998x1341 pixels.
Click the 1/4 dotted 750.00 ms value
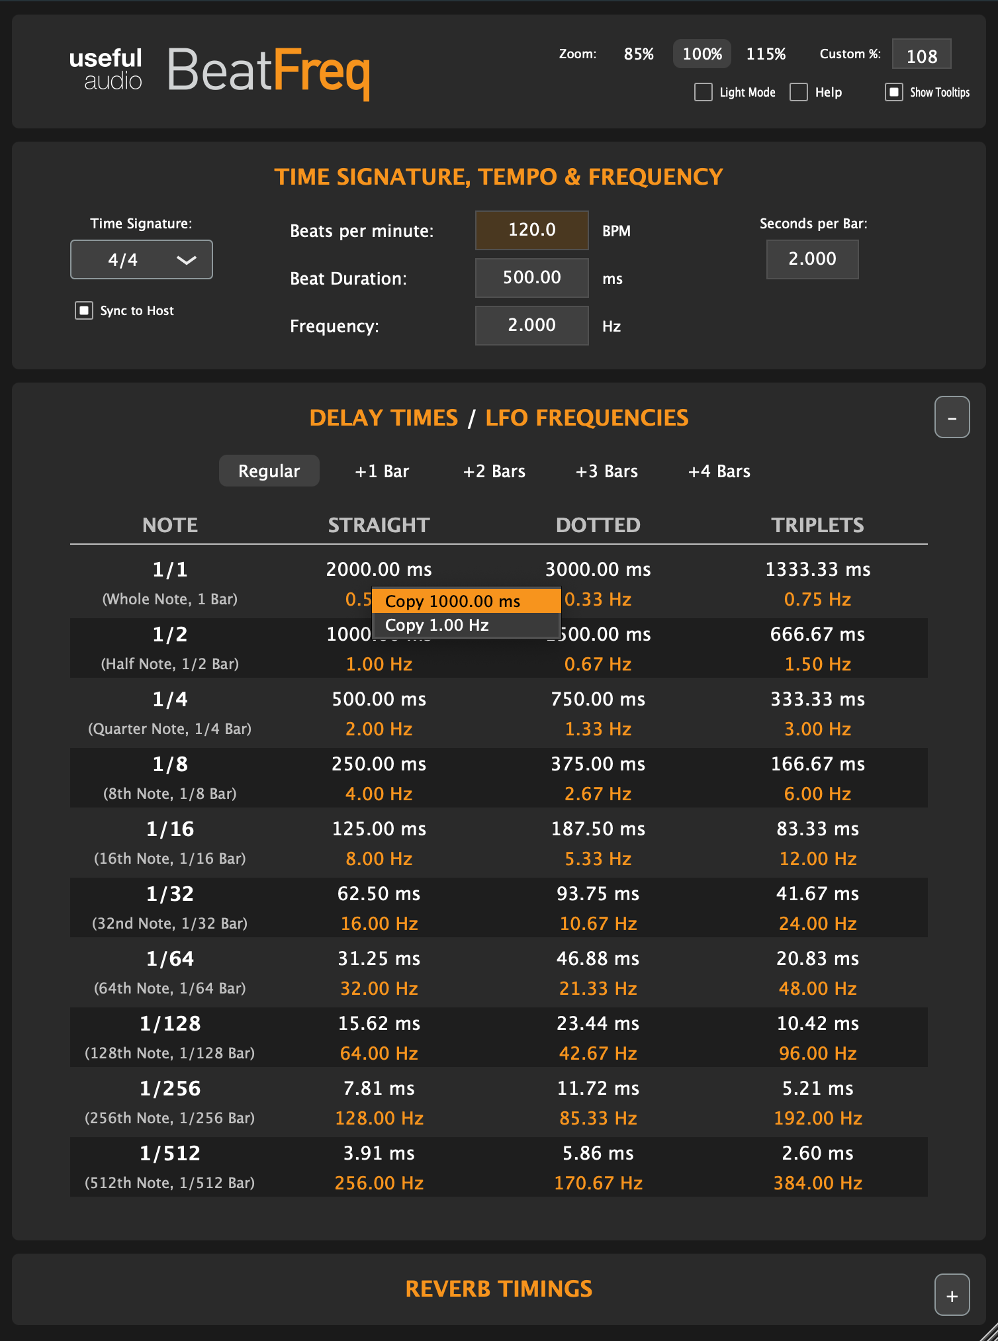pos(598,699)
